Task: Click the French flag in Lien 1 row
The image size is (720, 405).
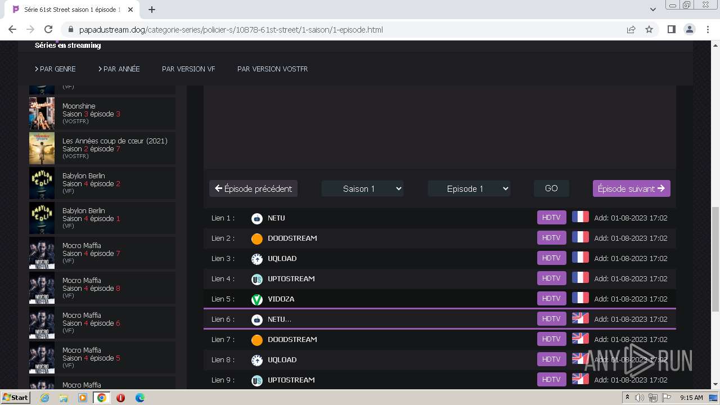Action: coord(580,217)
